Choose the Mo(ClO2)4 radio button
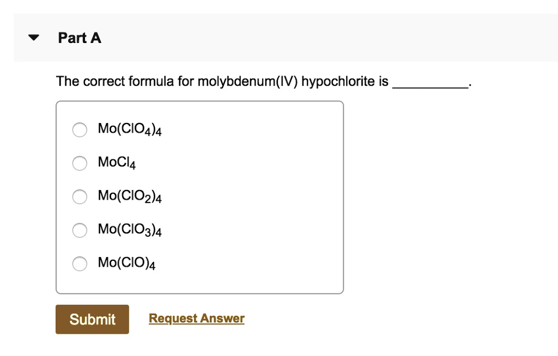Viewport: 558px width, 356px height. click(x=80, y=197)
